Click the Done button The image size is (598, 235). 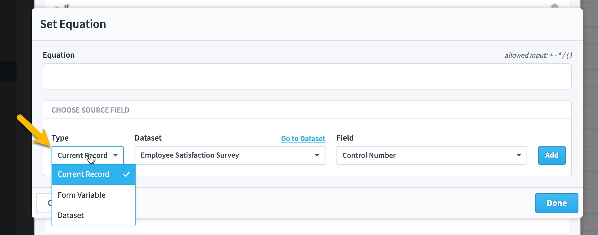557,203
